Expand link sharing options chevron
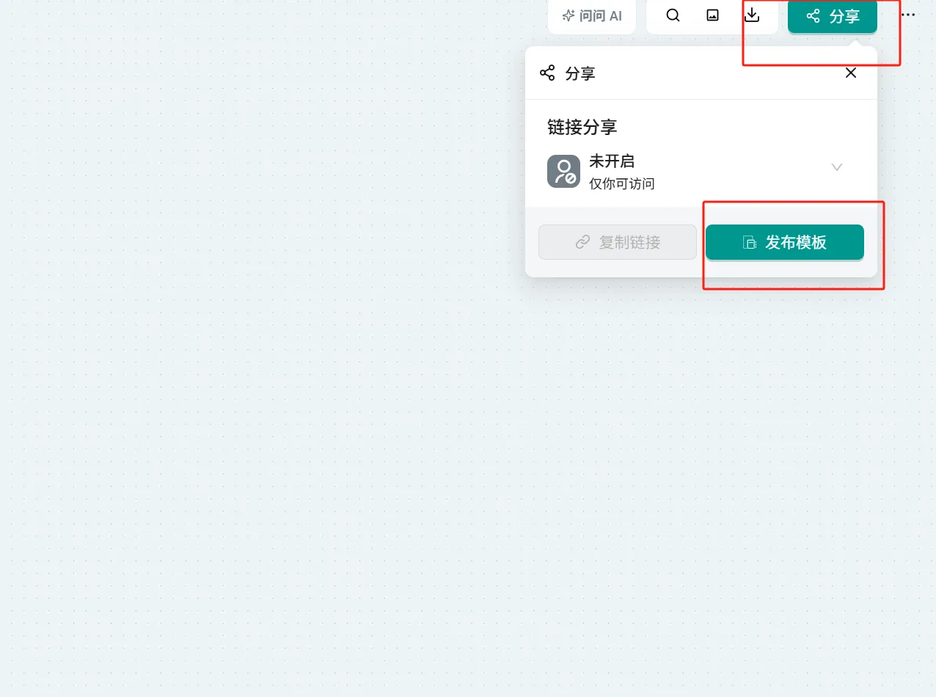The width and height of the screenshot is (936, 697). point(836,167)
